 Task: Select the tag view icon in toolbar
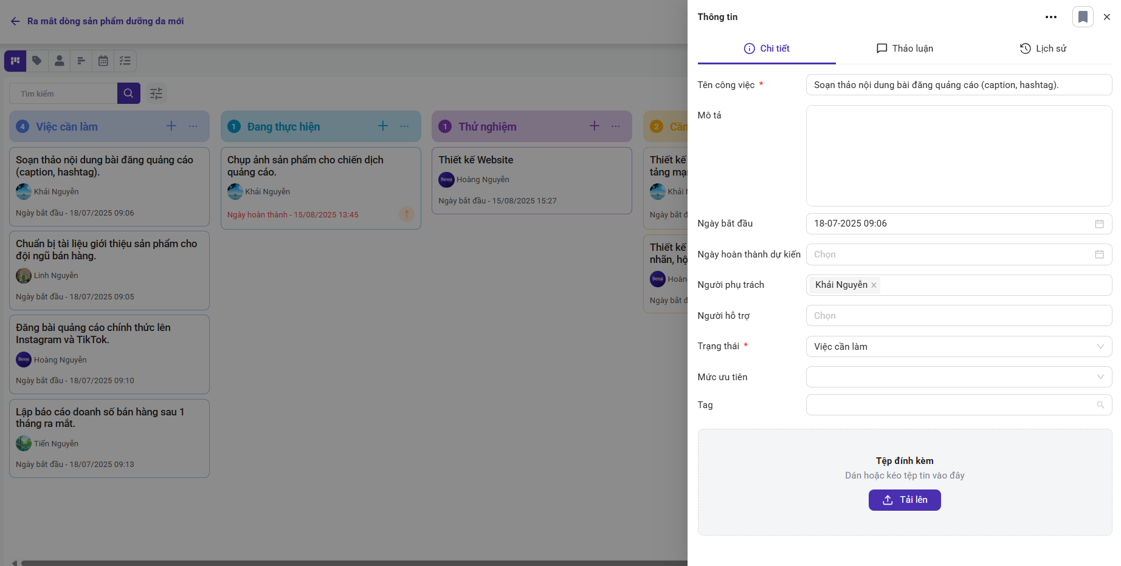(37, 61)
